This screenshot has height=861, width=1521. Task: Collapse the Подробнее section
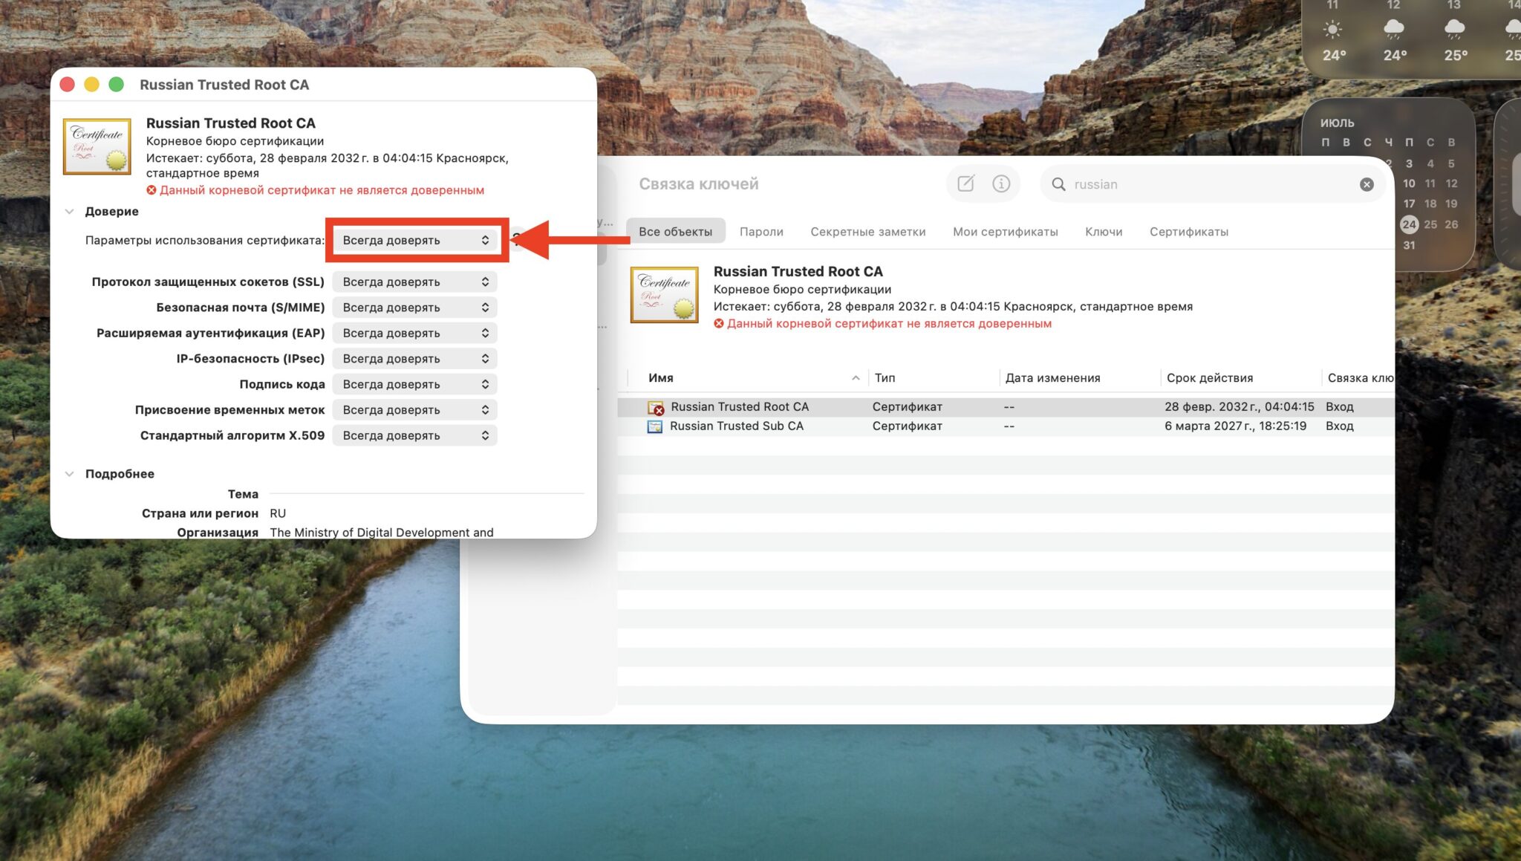pos(69,474)
